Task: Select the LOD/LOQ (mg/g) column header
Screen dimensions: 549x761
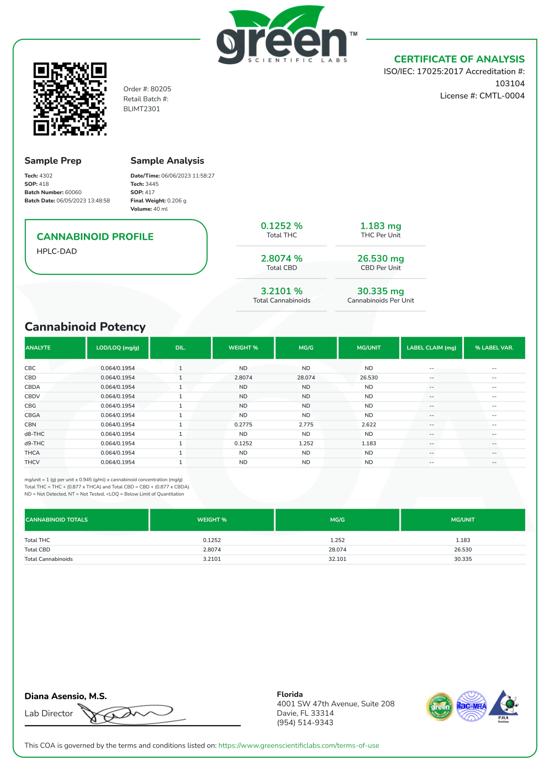Action: coord(117,348)
